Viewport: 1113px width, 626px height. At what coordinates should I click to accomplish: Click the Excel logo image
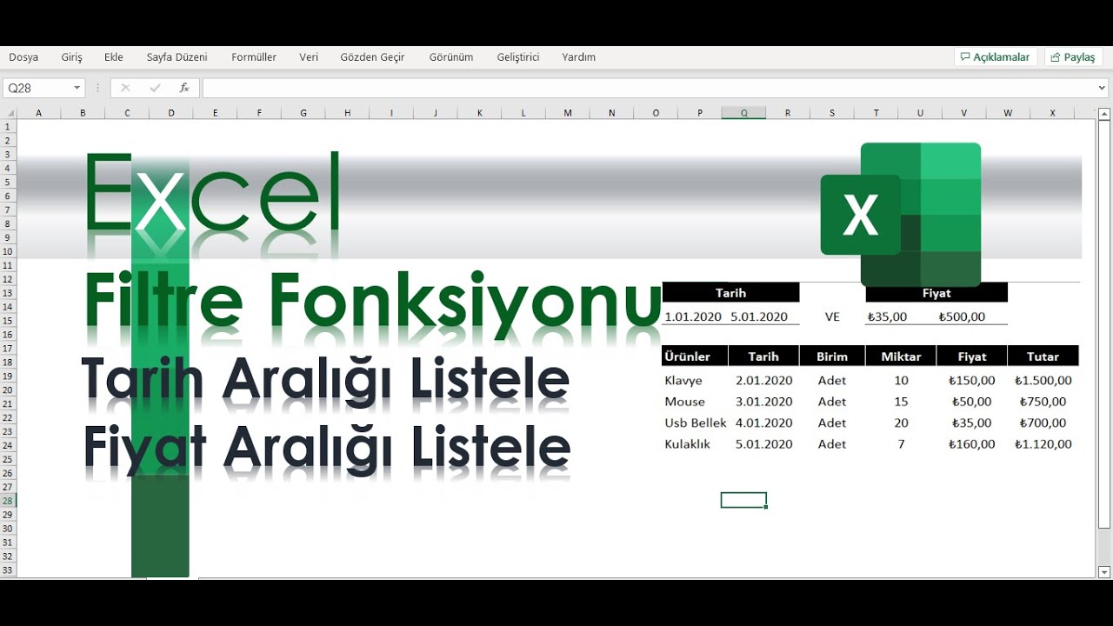[x=901, y=215]
